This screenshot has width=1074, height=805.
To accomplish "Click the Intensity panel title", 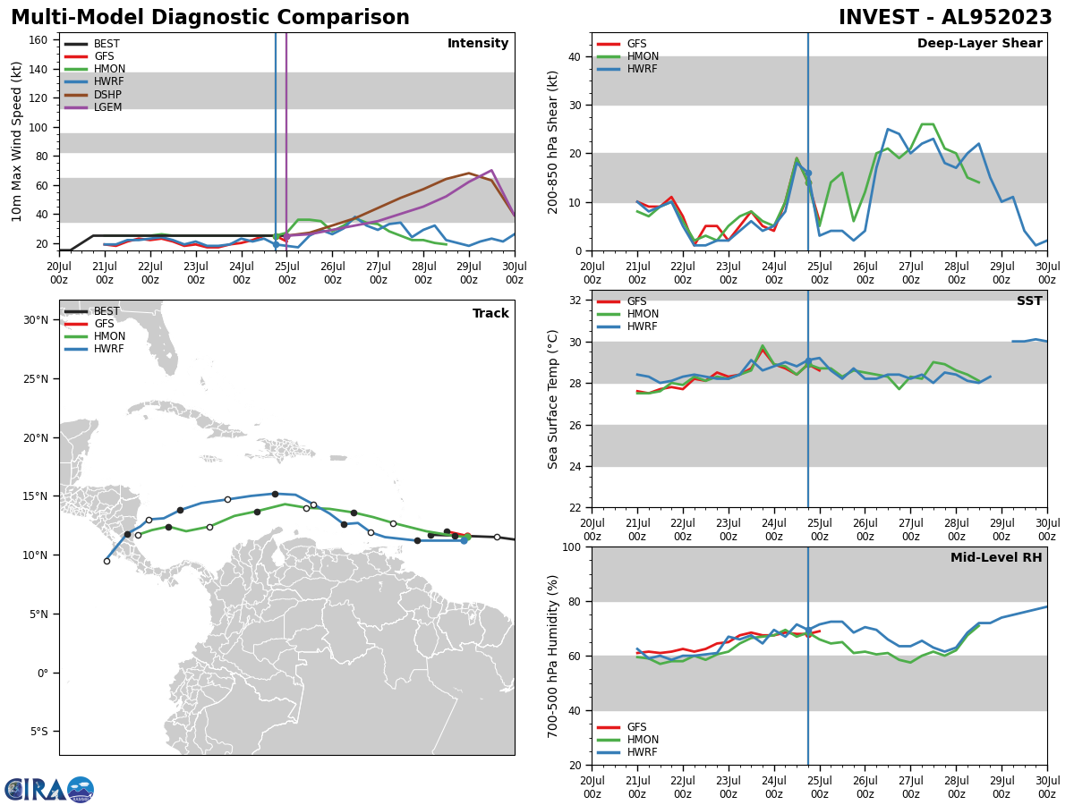I will 478,44.
